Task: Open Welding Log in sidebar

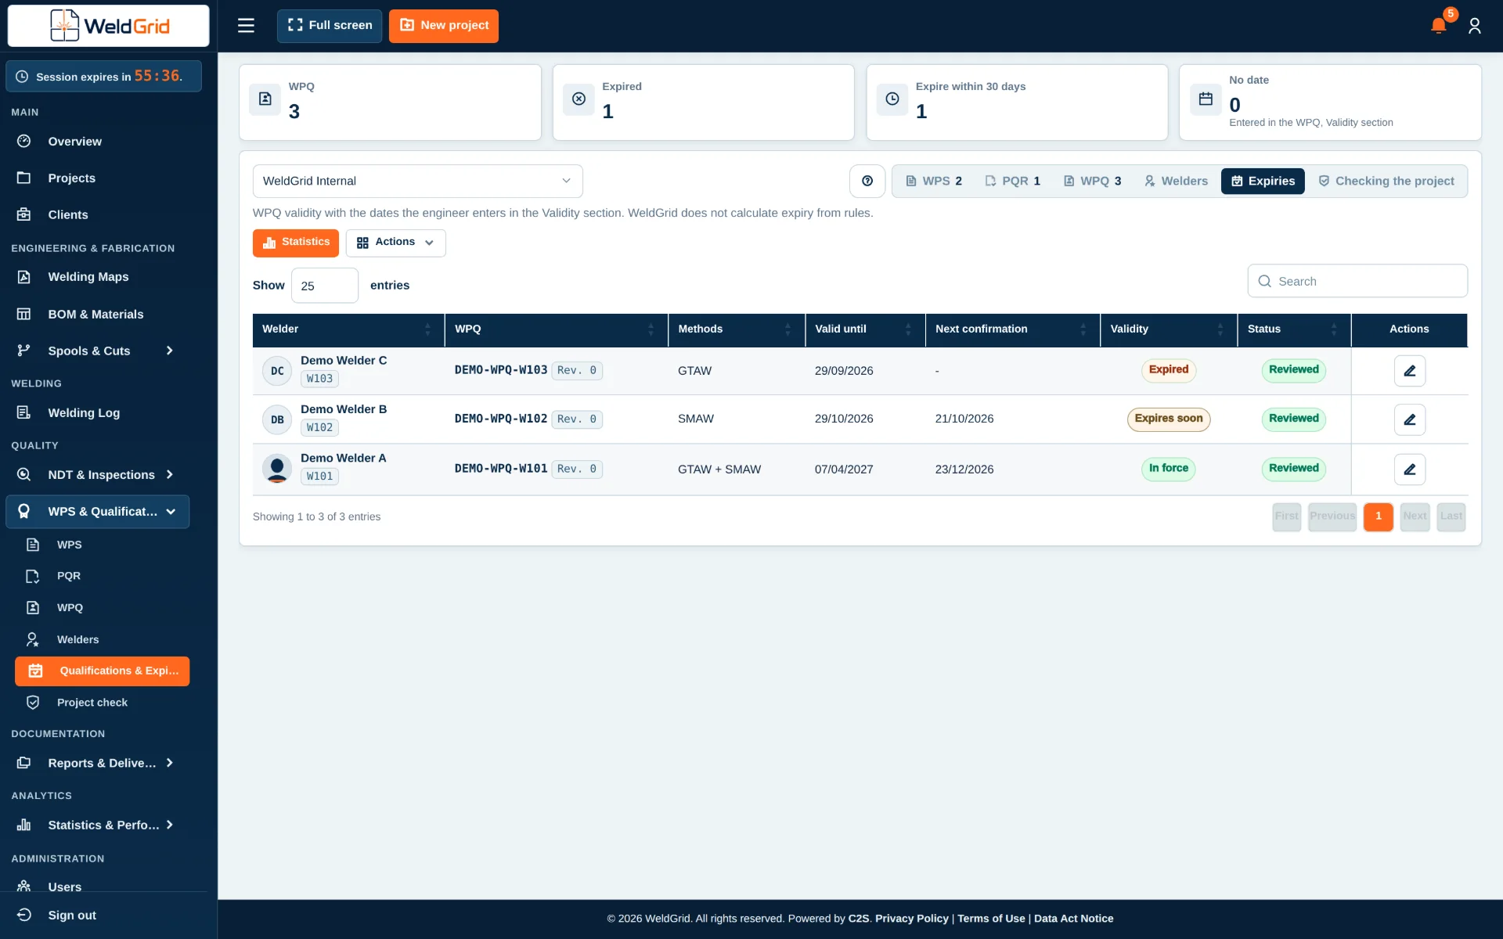Action: 83,413
